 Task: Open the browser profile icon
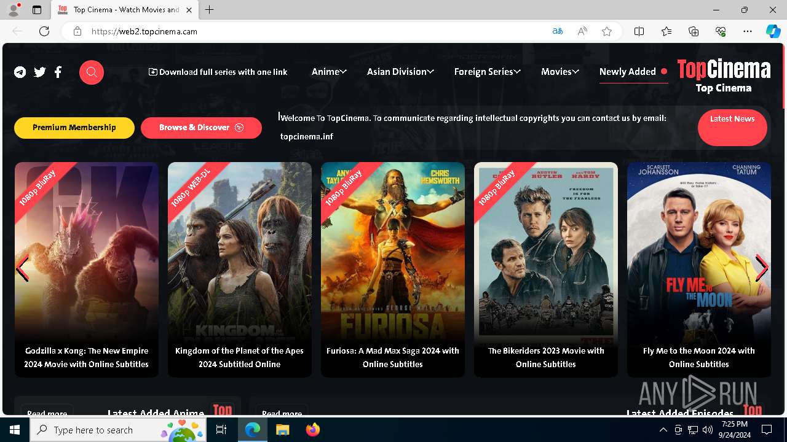(x=14, y=10)
